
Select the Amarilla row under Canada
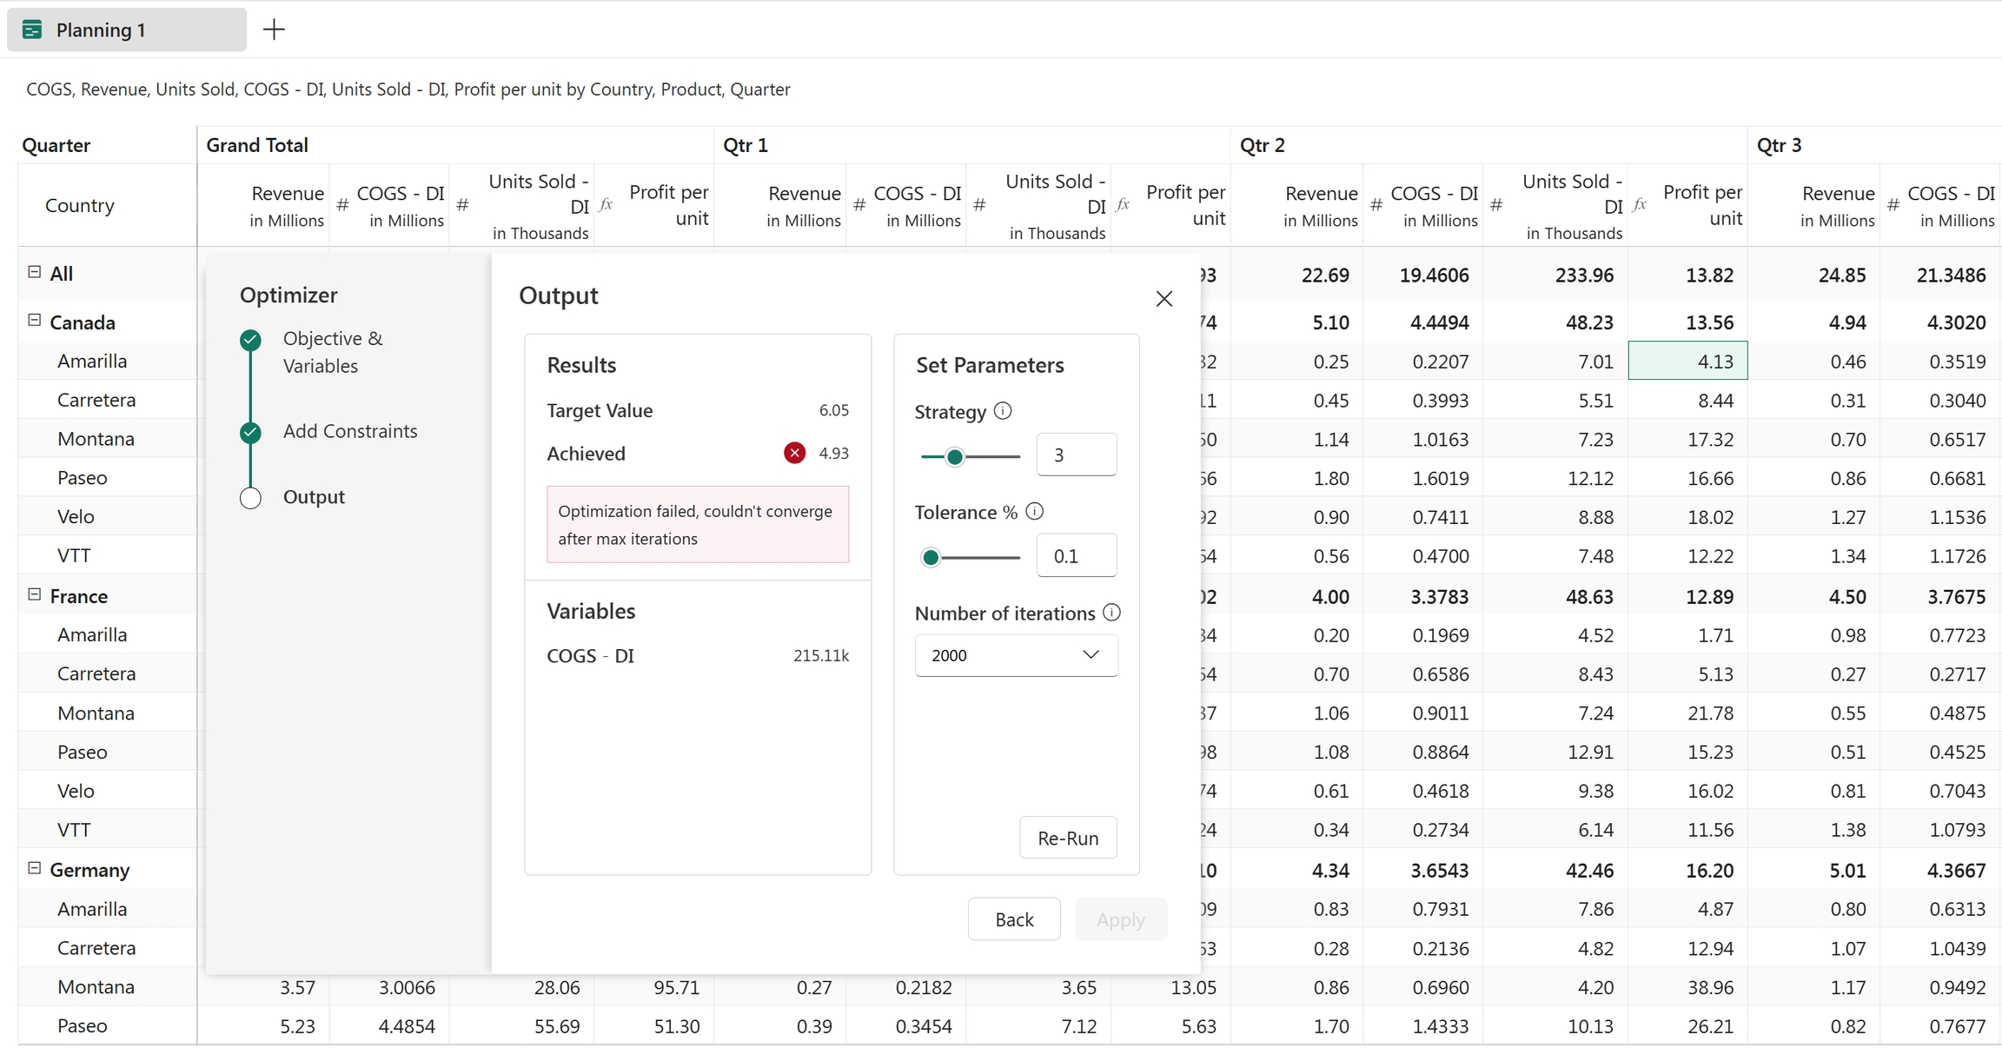tap(92, 361)
